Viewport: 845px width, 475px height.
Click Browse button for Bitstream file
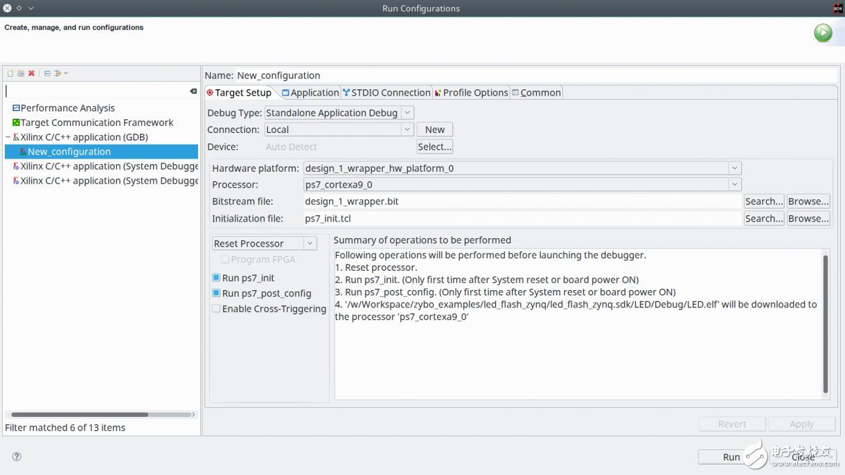click(808, 201)
